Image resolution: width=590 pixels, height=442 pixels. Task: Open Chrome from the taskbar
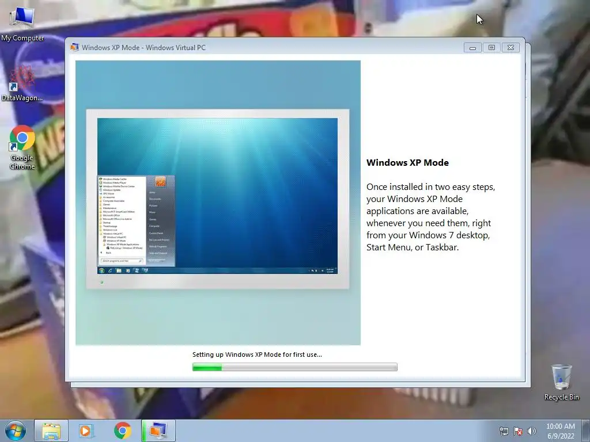[122, 430]
